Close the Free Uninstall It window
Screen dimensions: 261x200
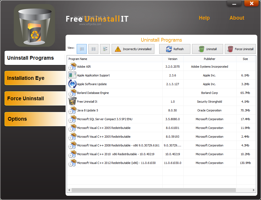[x=251, y=3]
